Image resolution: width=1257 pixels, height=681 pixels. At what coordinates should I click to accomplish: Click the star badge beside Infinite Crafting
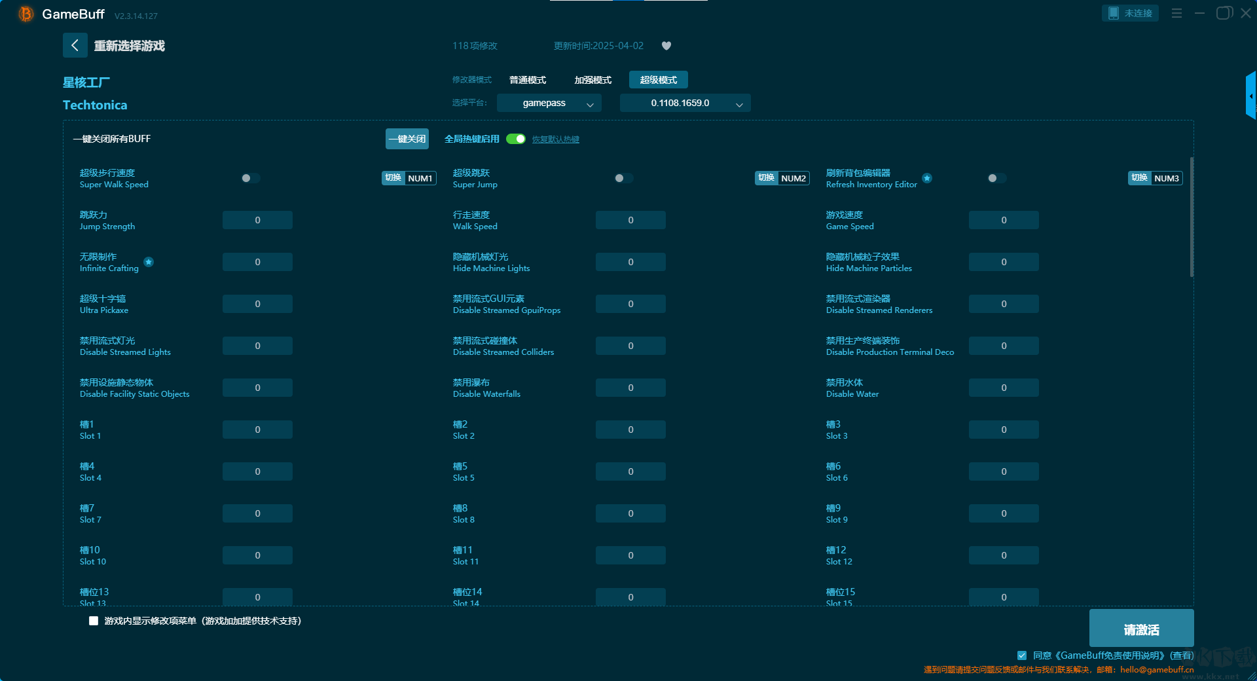[x=149, y=262]
